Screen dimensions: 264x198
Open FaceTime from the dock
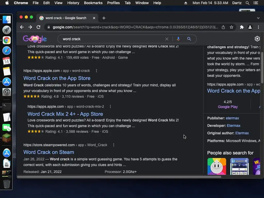[6, 127]
